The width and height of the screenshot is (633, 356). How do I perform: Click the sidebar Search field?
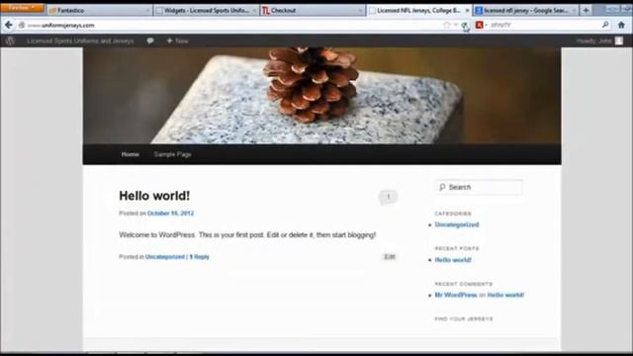(479, 187)
